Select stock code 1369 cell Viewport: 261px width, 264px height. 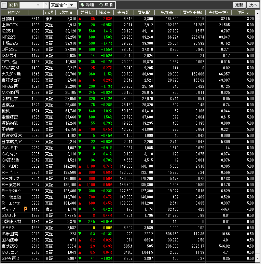tap(36, 50)
